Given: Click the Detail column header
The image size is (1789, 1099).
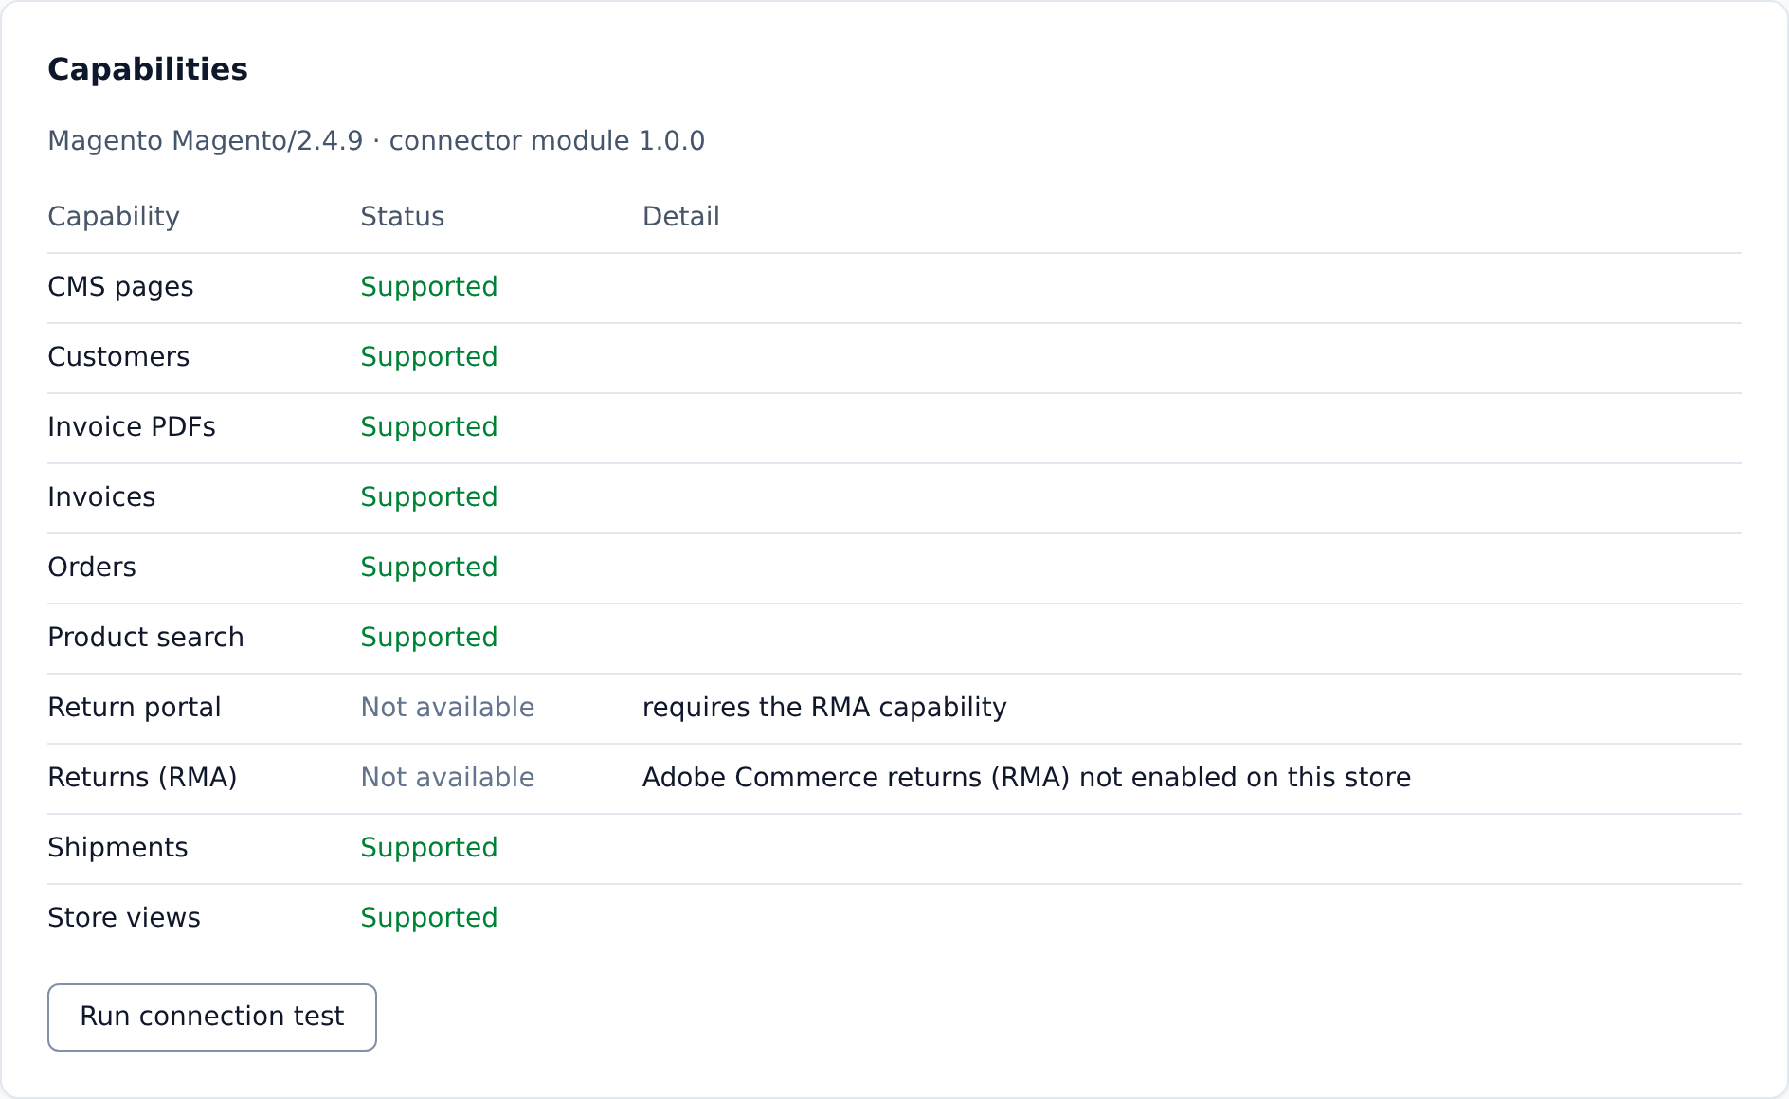Looking at the screenshot, I should [x=681, y=217].
